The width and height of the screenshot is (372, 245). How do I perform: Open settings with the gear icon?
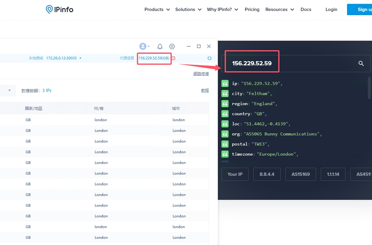[x=172, y=46]
